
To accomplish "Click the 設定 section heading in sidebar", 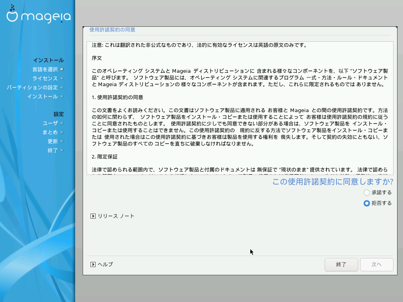I will point(59,114).
